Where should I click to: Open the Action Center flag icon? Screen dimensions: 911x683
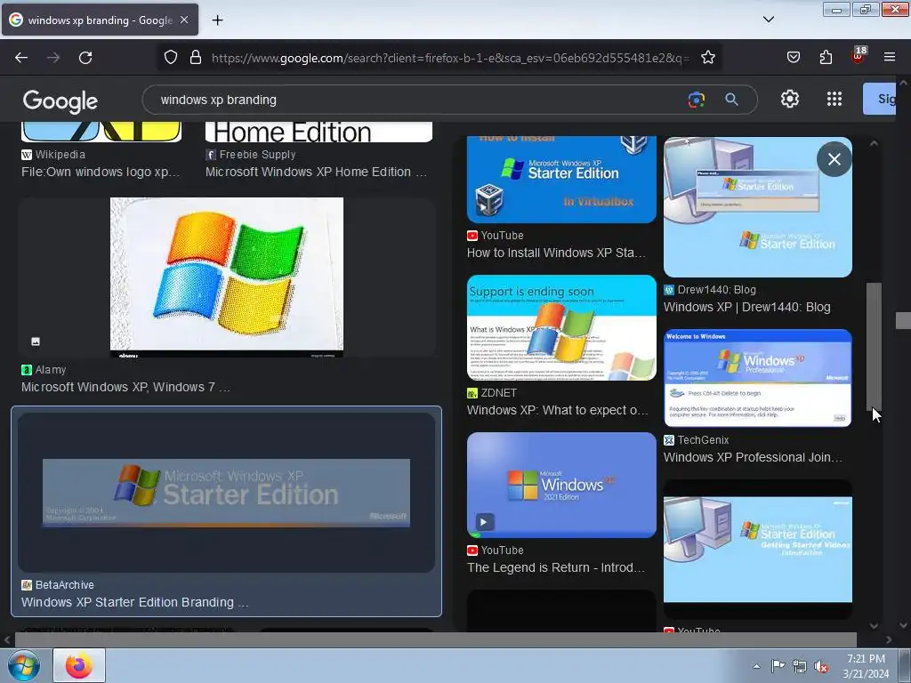pyautogui.click(x=778, y=666)
